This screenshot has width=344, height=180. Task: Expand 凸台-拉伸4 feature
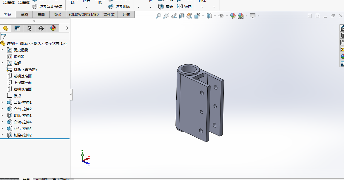2,122
